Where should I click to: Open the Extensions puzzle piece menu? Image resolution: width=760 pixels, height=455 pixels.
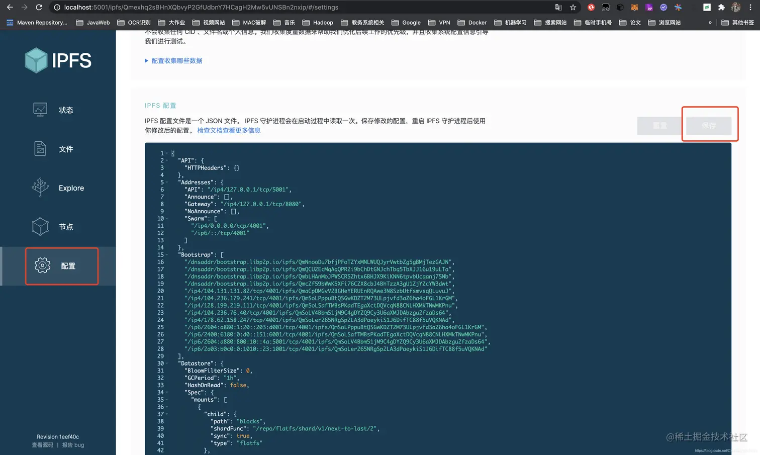point(721,7)
